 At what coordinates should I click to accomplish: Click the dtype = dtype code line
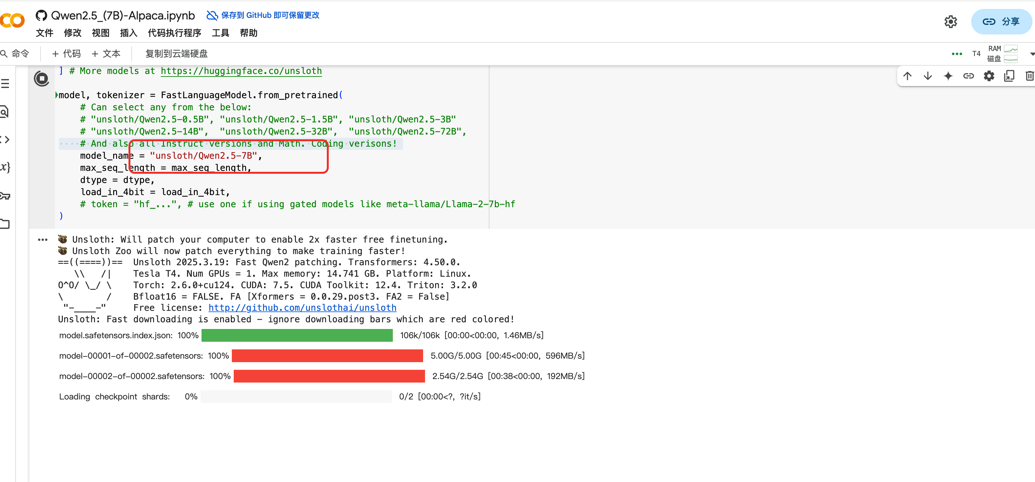[117, 180]
